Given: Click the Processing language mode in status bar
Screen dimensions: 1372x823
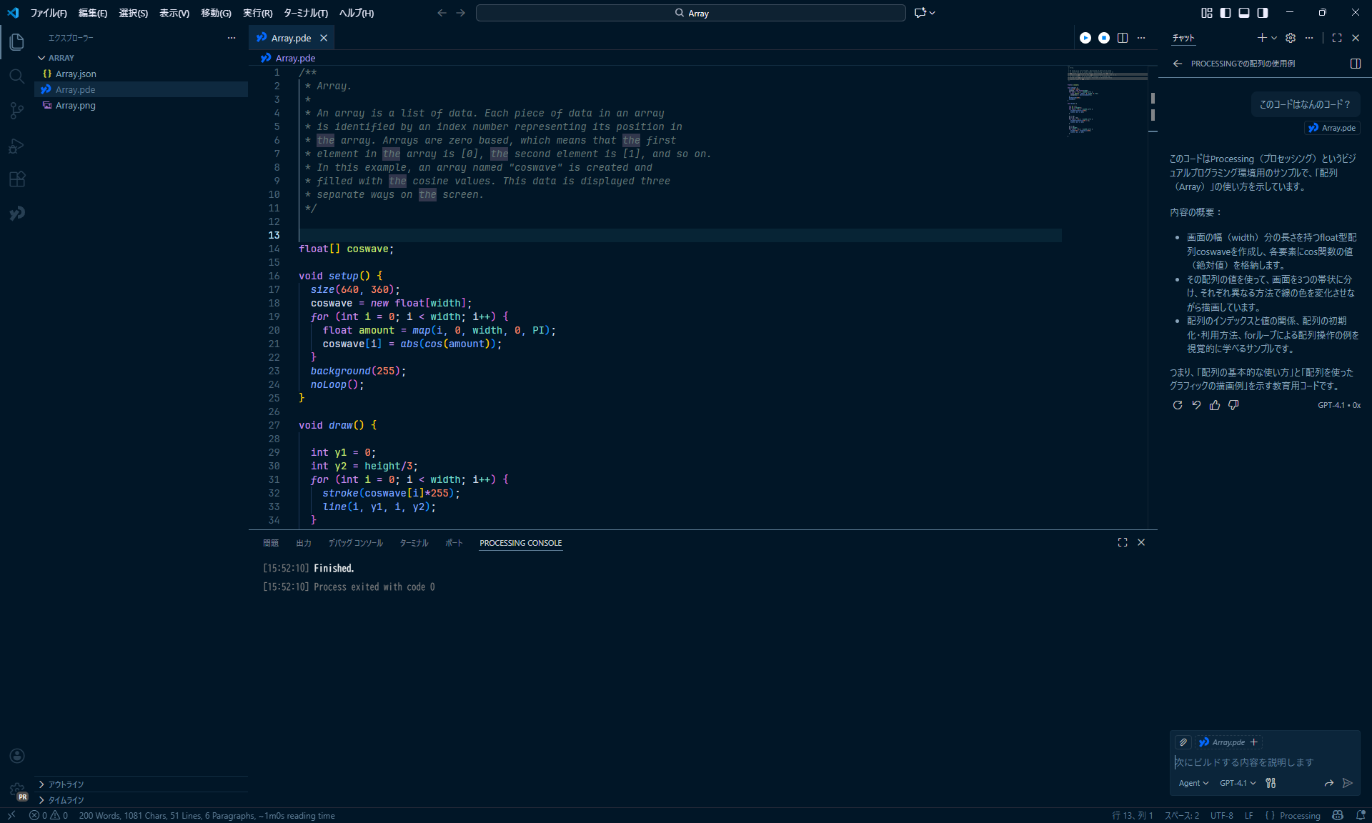Looking at the screenshot, I should tap(1299, 815).
